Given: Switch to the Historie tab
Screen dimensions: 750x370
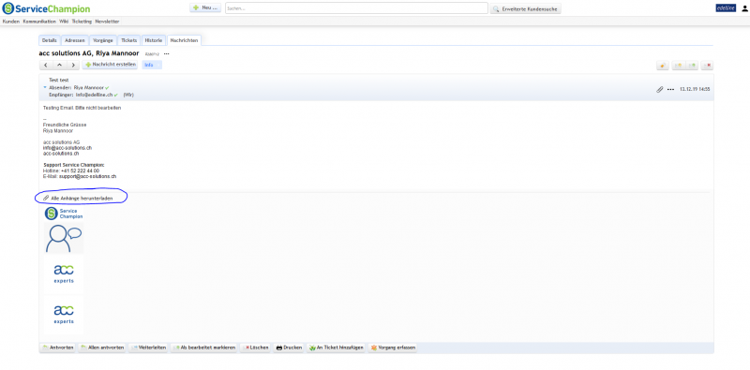Looking at the screenshot, I should 154,40.
